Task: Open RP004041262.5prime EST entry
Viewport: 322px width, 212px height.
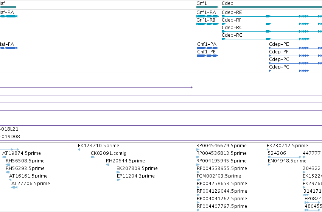Action: [x=222, y=199]
